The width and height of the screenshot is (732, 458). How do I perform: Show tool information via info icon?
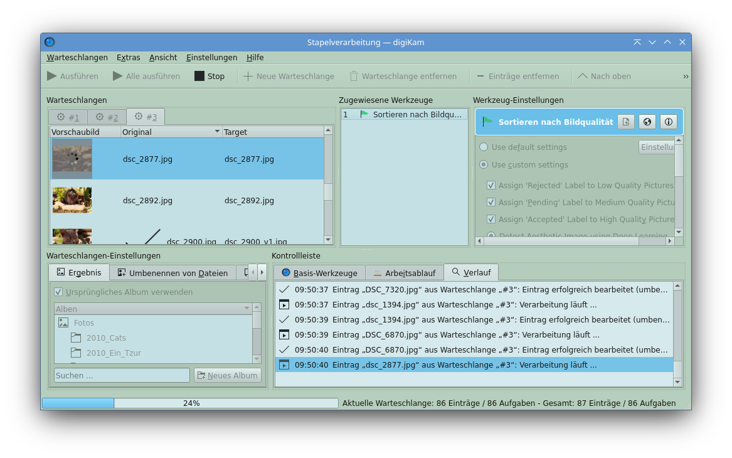coord(669,122)
